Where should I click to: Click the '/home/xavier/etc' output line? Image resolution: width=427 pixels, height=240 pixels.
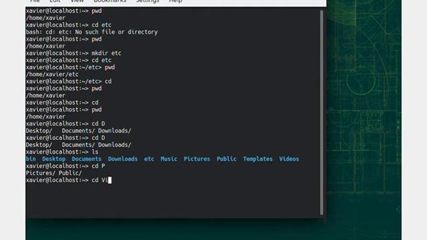pyautogui.click(x=52, y=75)
